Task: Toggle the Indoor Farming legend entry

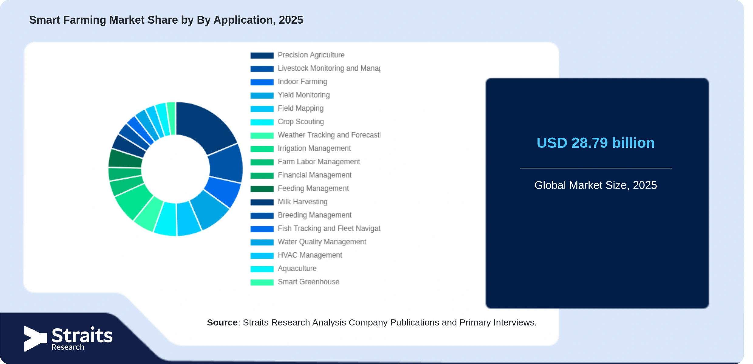Action: pyautogui.click(x=289, y=82)
